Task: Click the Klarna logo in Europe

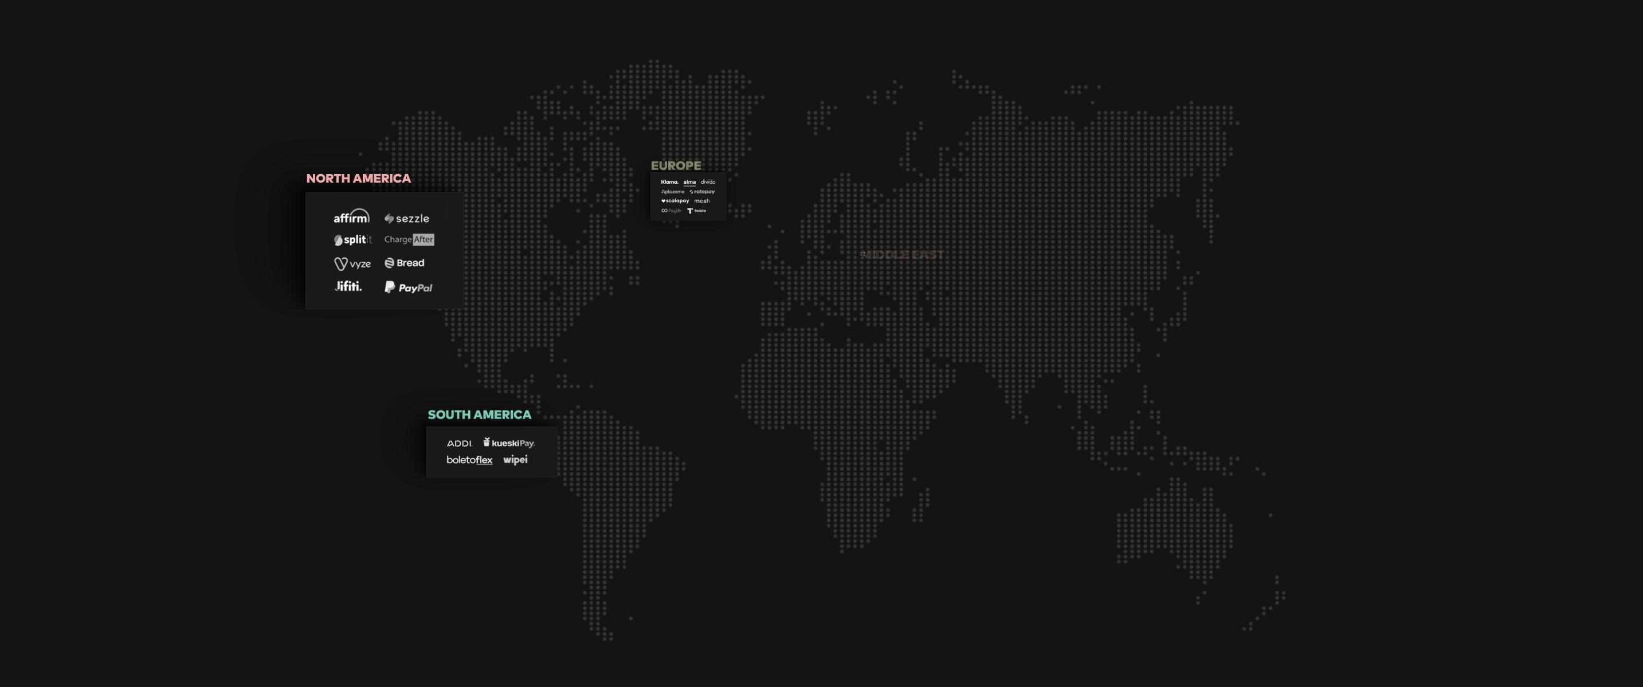Action: 670,181
